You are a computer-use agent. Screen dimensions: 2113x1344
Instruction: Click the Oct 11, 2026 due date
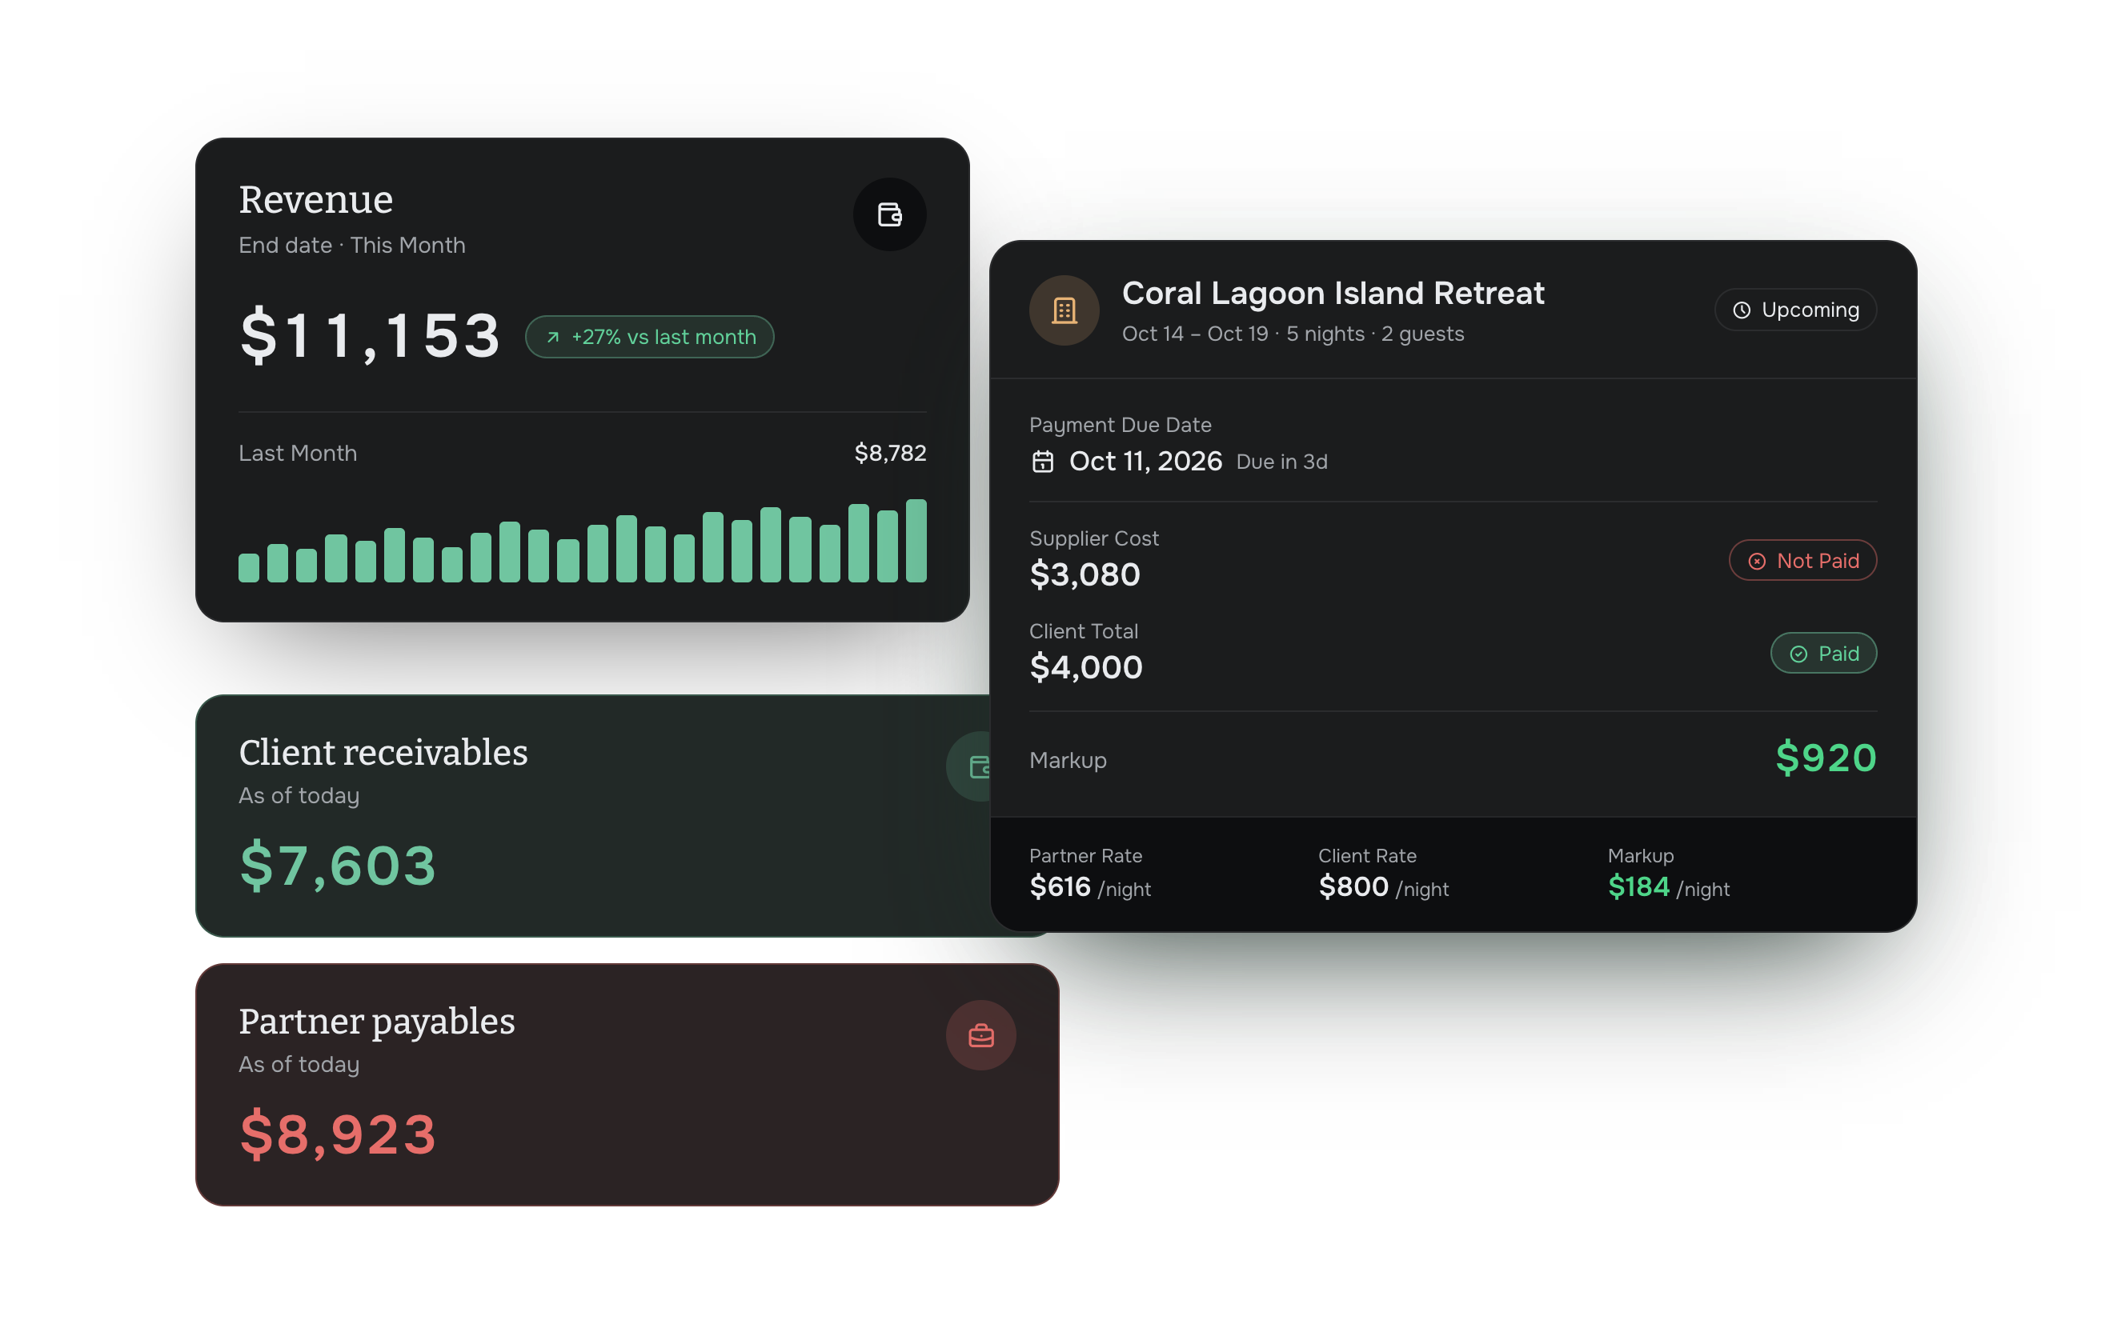tap(1145, 462)
